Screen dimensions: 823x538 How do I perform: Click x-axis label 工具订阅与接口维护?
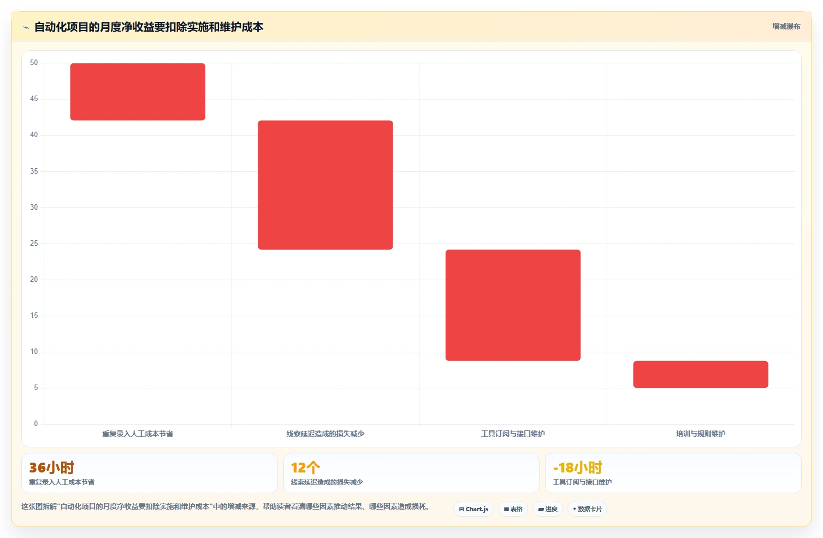point(513,434)
